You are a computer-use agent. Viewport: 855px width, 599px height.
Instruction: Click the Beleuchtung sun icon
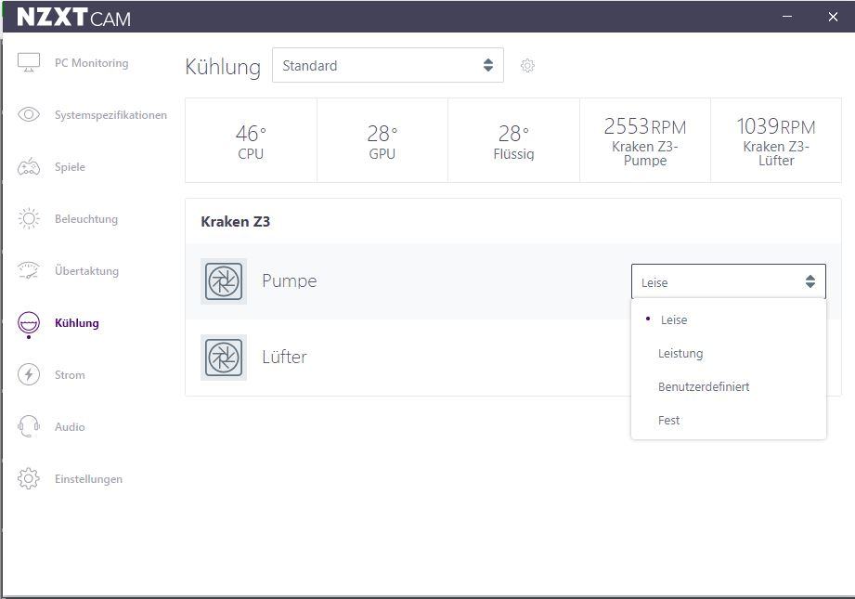coord(29,219)
